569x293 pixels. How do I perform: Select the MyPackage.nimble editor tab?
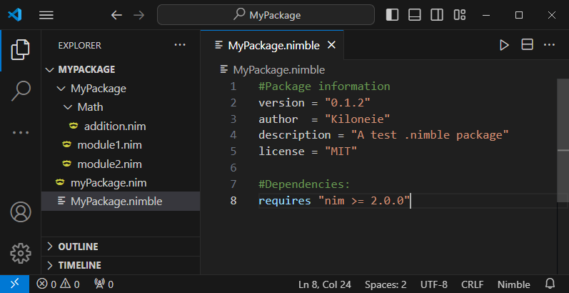point(272,45)
